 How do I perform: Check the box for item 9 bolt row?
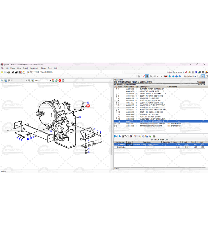click(116, 110)
